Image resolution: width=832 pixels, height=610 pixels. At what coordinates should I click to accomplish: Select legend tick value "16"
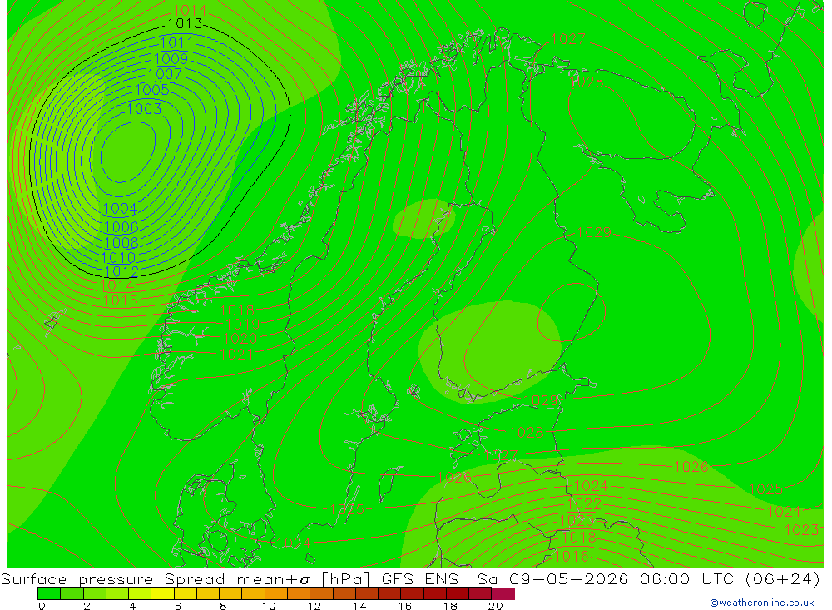point(405,606)
